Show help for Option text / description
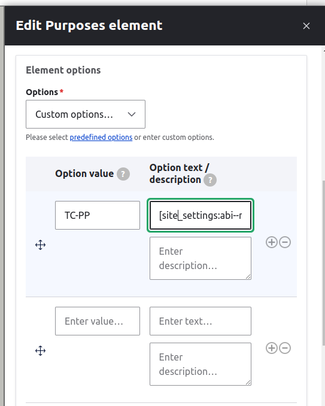The width and height of the screenshot is (325, 406). coord(210,180)
